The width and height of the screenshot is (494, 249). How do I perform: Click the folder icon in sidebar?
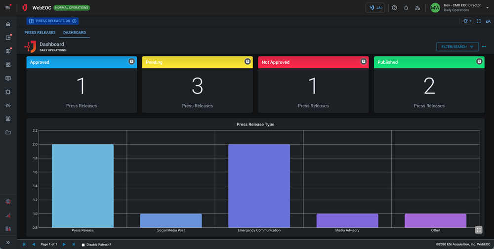8,132
